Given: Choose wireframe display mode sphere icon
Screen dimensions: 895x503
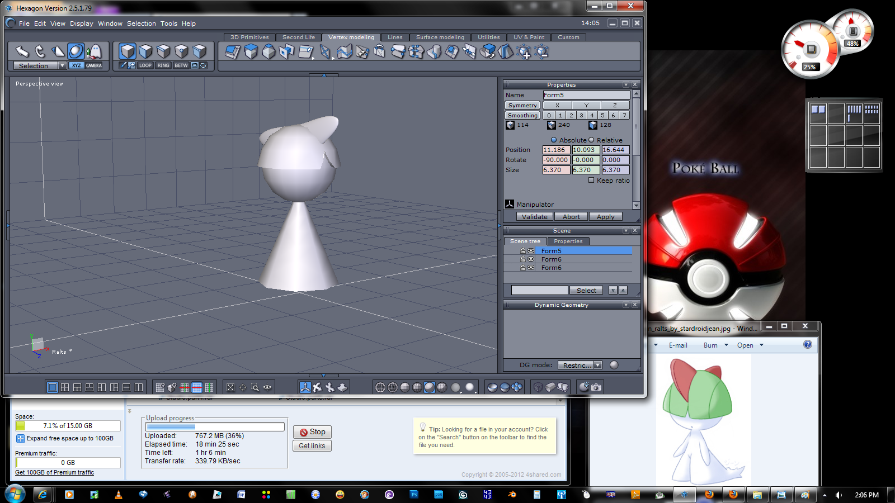Looking at the screenshot, I should (x=380, y=387).
